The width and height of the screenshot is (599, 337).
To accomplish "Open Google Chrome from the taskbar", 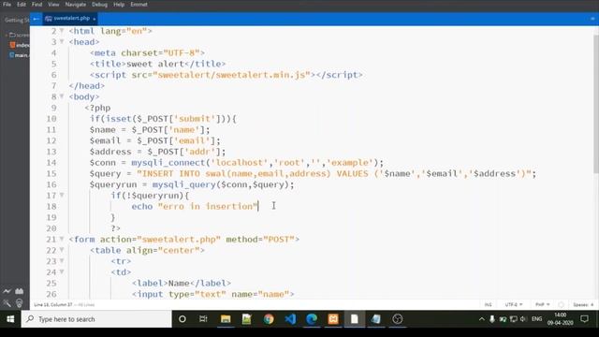I will [x=269, y=319].
